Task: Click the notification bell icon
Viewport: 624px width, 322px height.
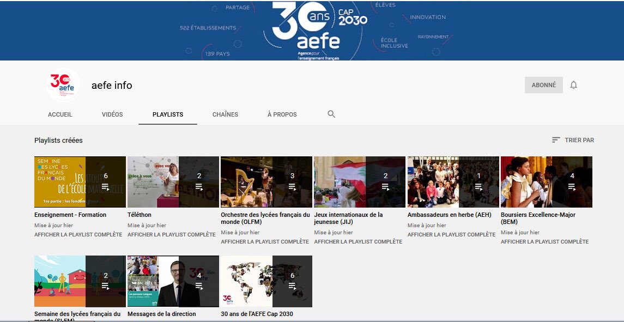Action: [573, 85]
